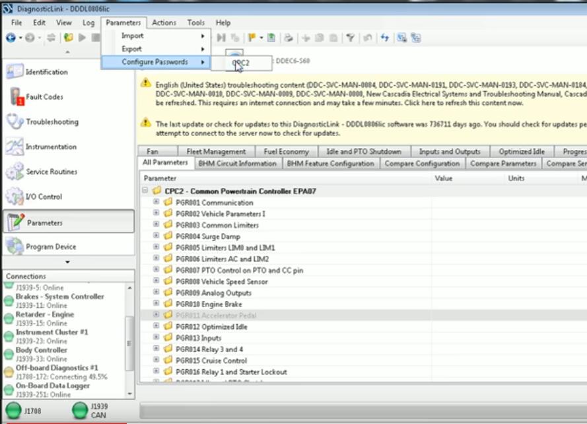Screen dimensions: 587x424
Task: Expand PGR004 Surge Damp
Action: point(156,236)
